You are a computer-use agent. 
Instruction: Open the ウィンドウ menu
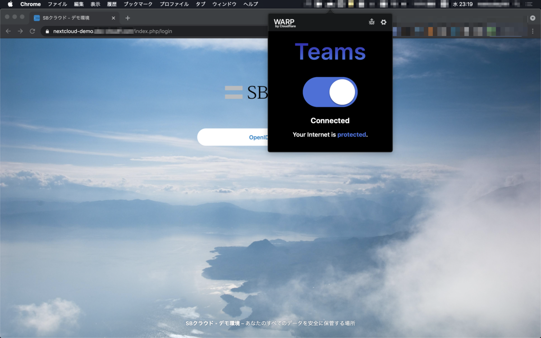click(224, 4)
